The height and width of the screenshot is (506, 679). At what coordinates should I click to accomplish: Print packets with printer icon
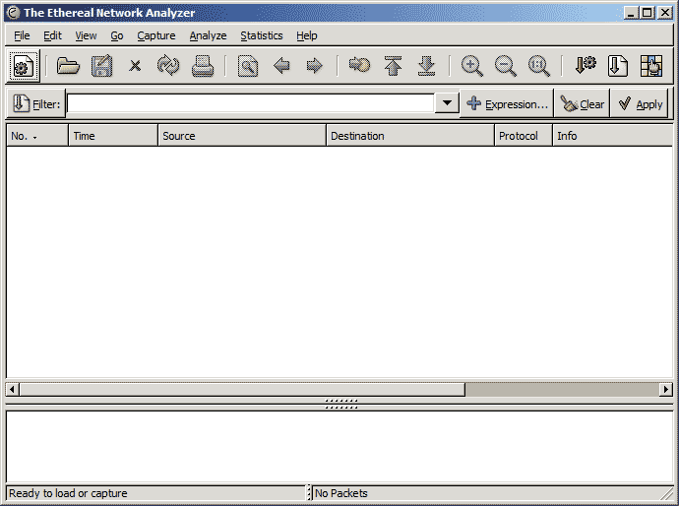tap(203, 66)
